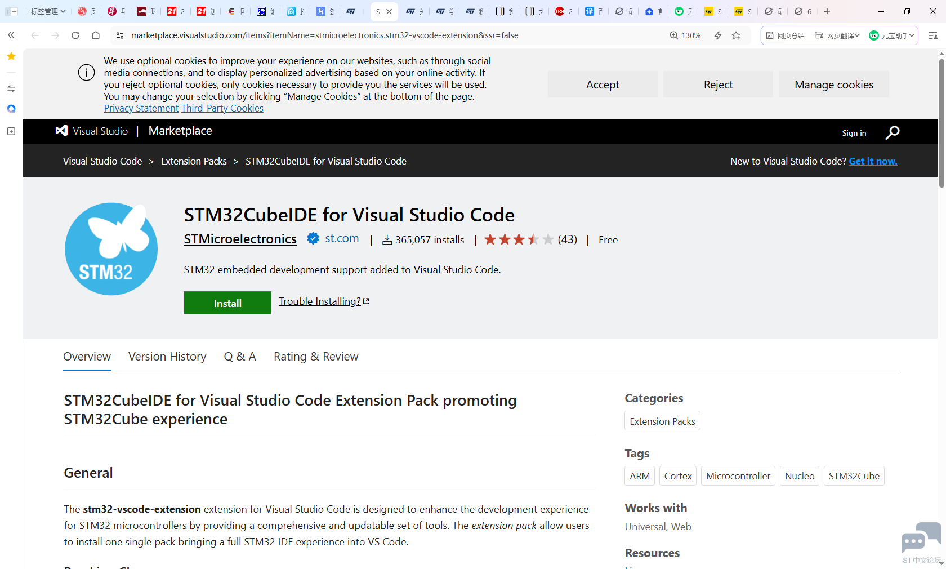Click the swap arrows sidebar icon
The height and width of the screenshot is (569, 946).
click(x=11, y=88)
